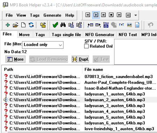Select file ladysusan_3_austen_64kb.mp3
The image size is (157, 133).
click(115, 106)
